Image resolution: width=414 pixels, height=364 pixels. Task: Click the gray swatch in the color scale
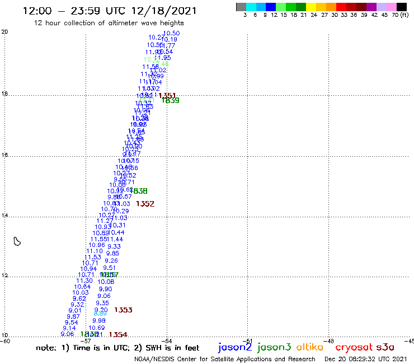pos(241,7)
